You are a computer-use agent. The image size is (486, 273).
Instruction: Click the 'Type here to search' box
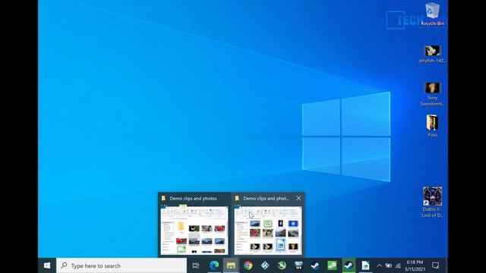(121, 265)
